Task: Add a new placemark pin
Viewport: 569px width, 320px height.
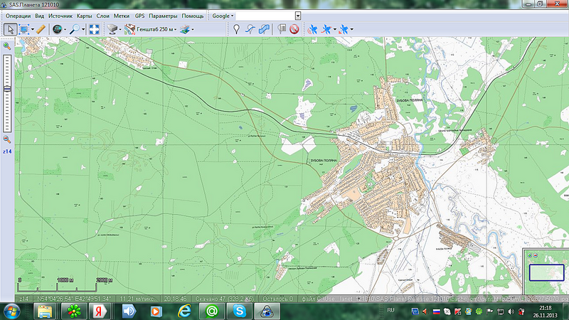Action: pos(236,29)
